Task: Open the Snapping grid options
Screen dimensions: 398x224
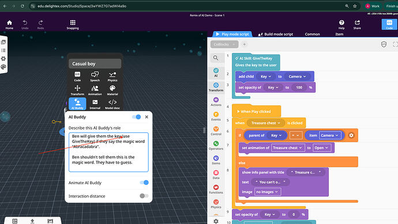Action: [x=73, y=25]
